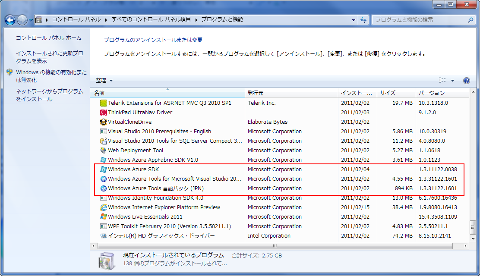This screenshot has height=276, width=480.
Task: Click Windows Azure Tools for Visual Studio icon
Action: pos(104,179)
